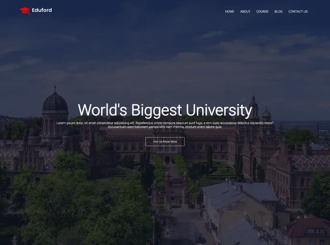This screenshot has height=245, width=330.
Task: Open the BLOG section
Action: click(278, 11)
